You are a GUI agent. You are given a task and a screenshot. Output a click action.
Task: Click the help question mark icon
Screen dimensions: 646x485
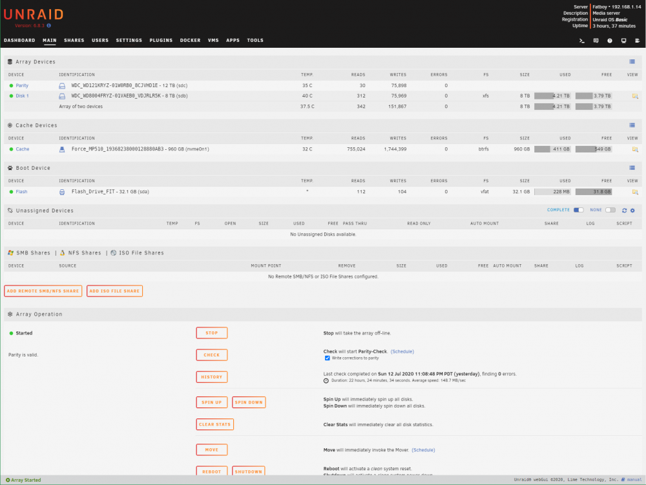[610, 41]
